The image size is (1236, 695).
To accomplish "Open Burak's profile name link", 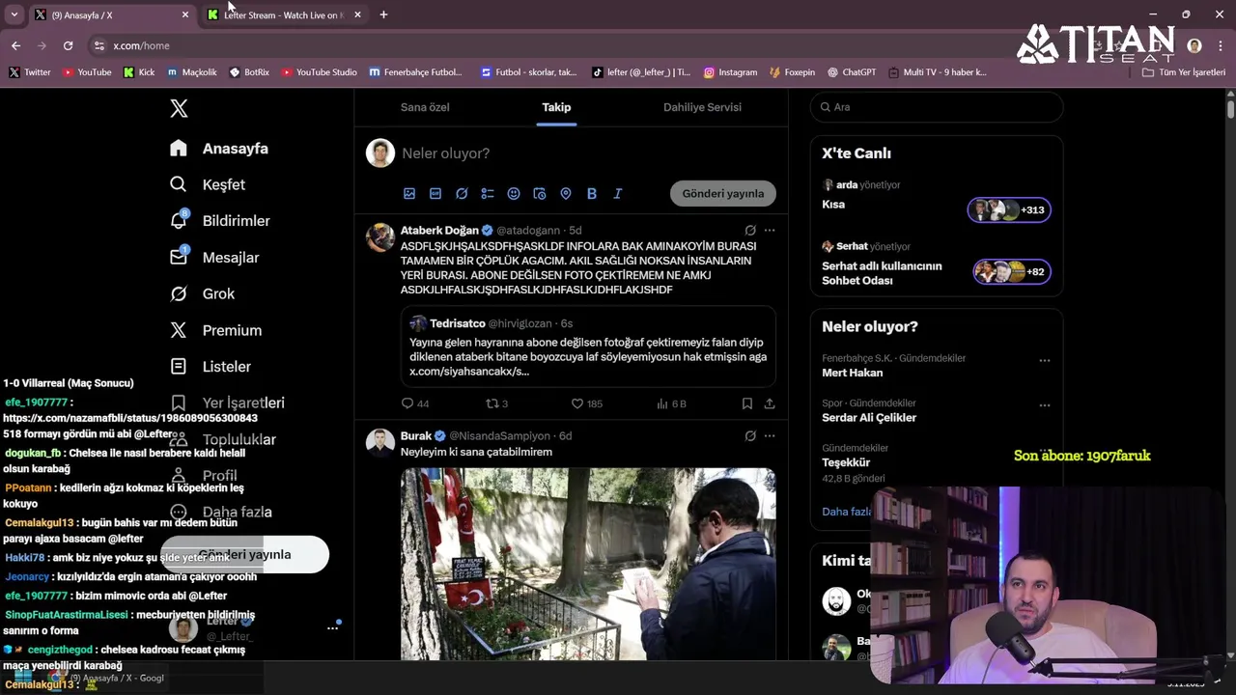I will (x=416, y=436).
